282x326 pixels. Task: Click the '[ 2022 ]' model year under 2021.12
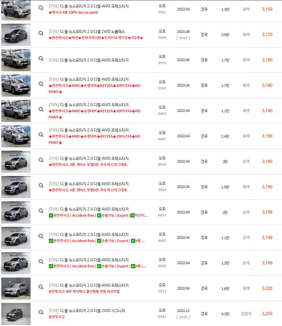click(183, 317)
